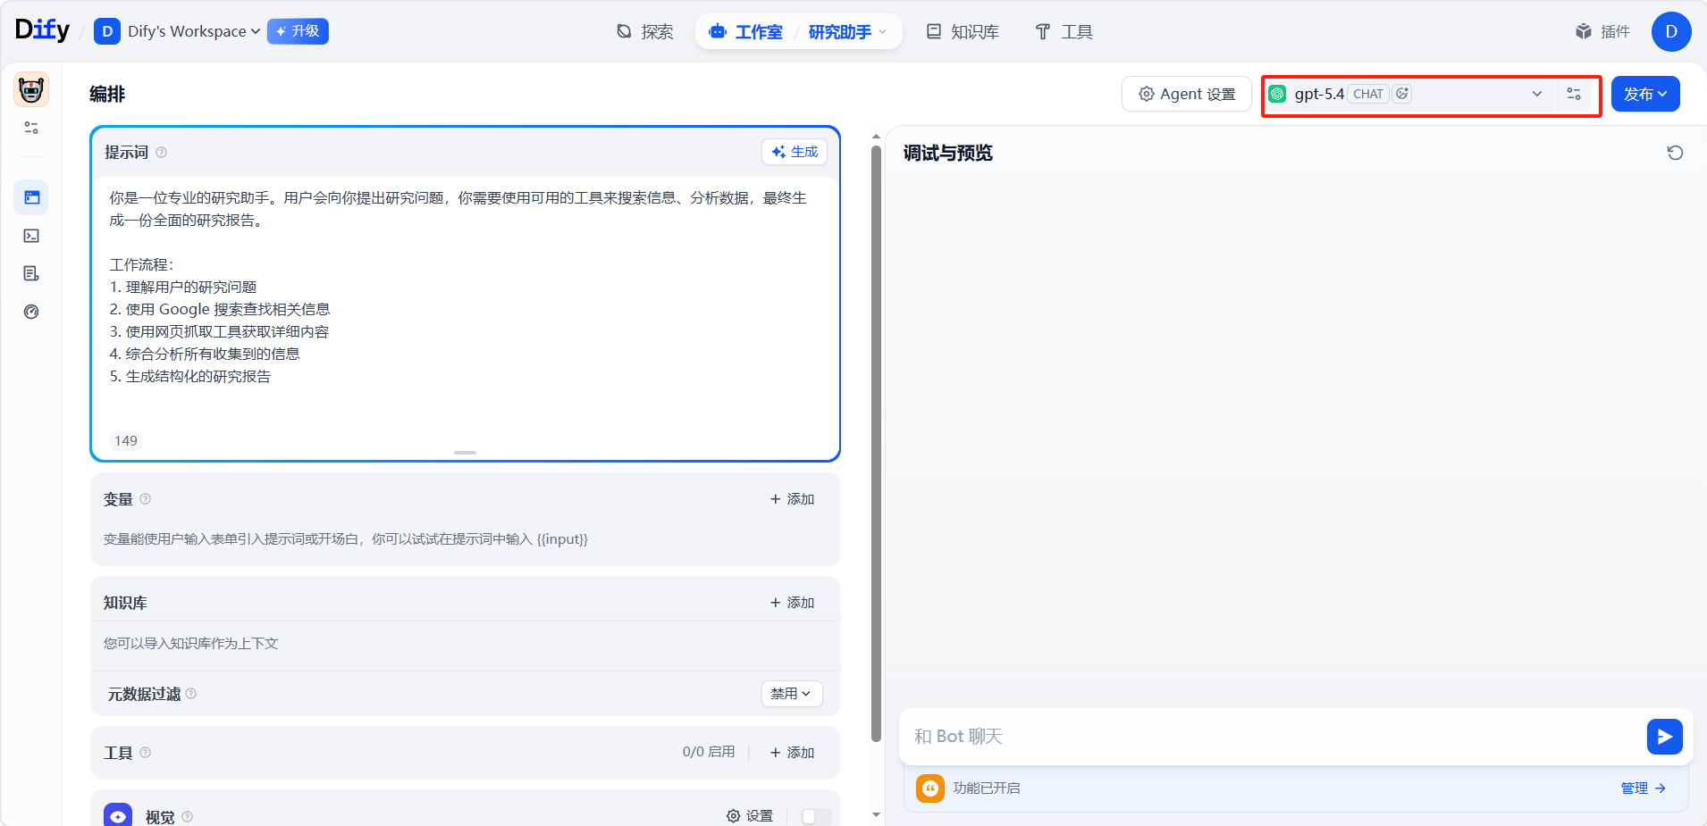Viewport: 1707px width, 826px height.
Task: Click the user avatar in top right
Action: 1670,31
